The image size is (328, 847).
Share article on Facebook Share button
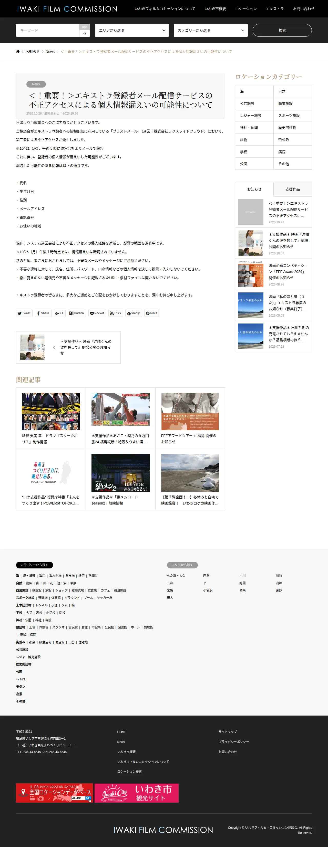point(43,313)
